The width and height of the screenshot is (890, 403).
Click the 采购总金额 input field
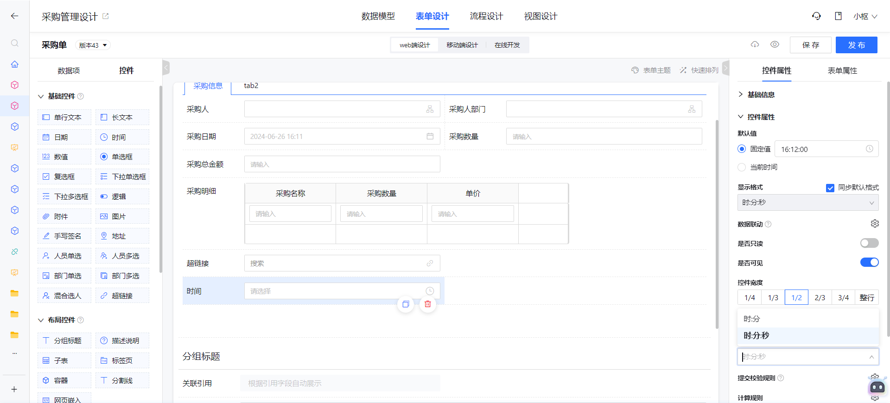[342, 164]
